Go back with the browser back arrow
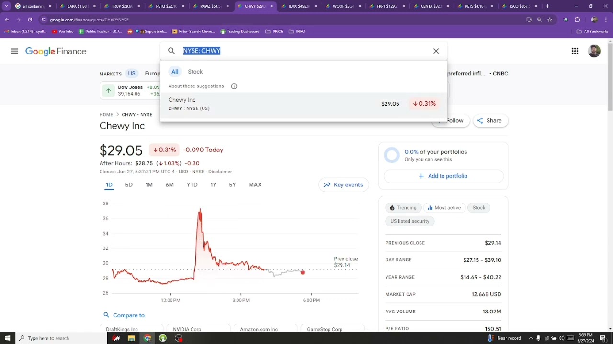The width and height of the screenshot is (613, 344). point(7,20)
